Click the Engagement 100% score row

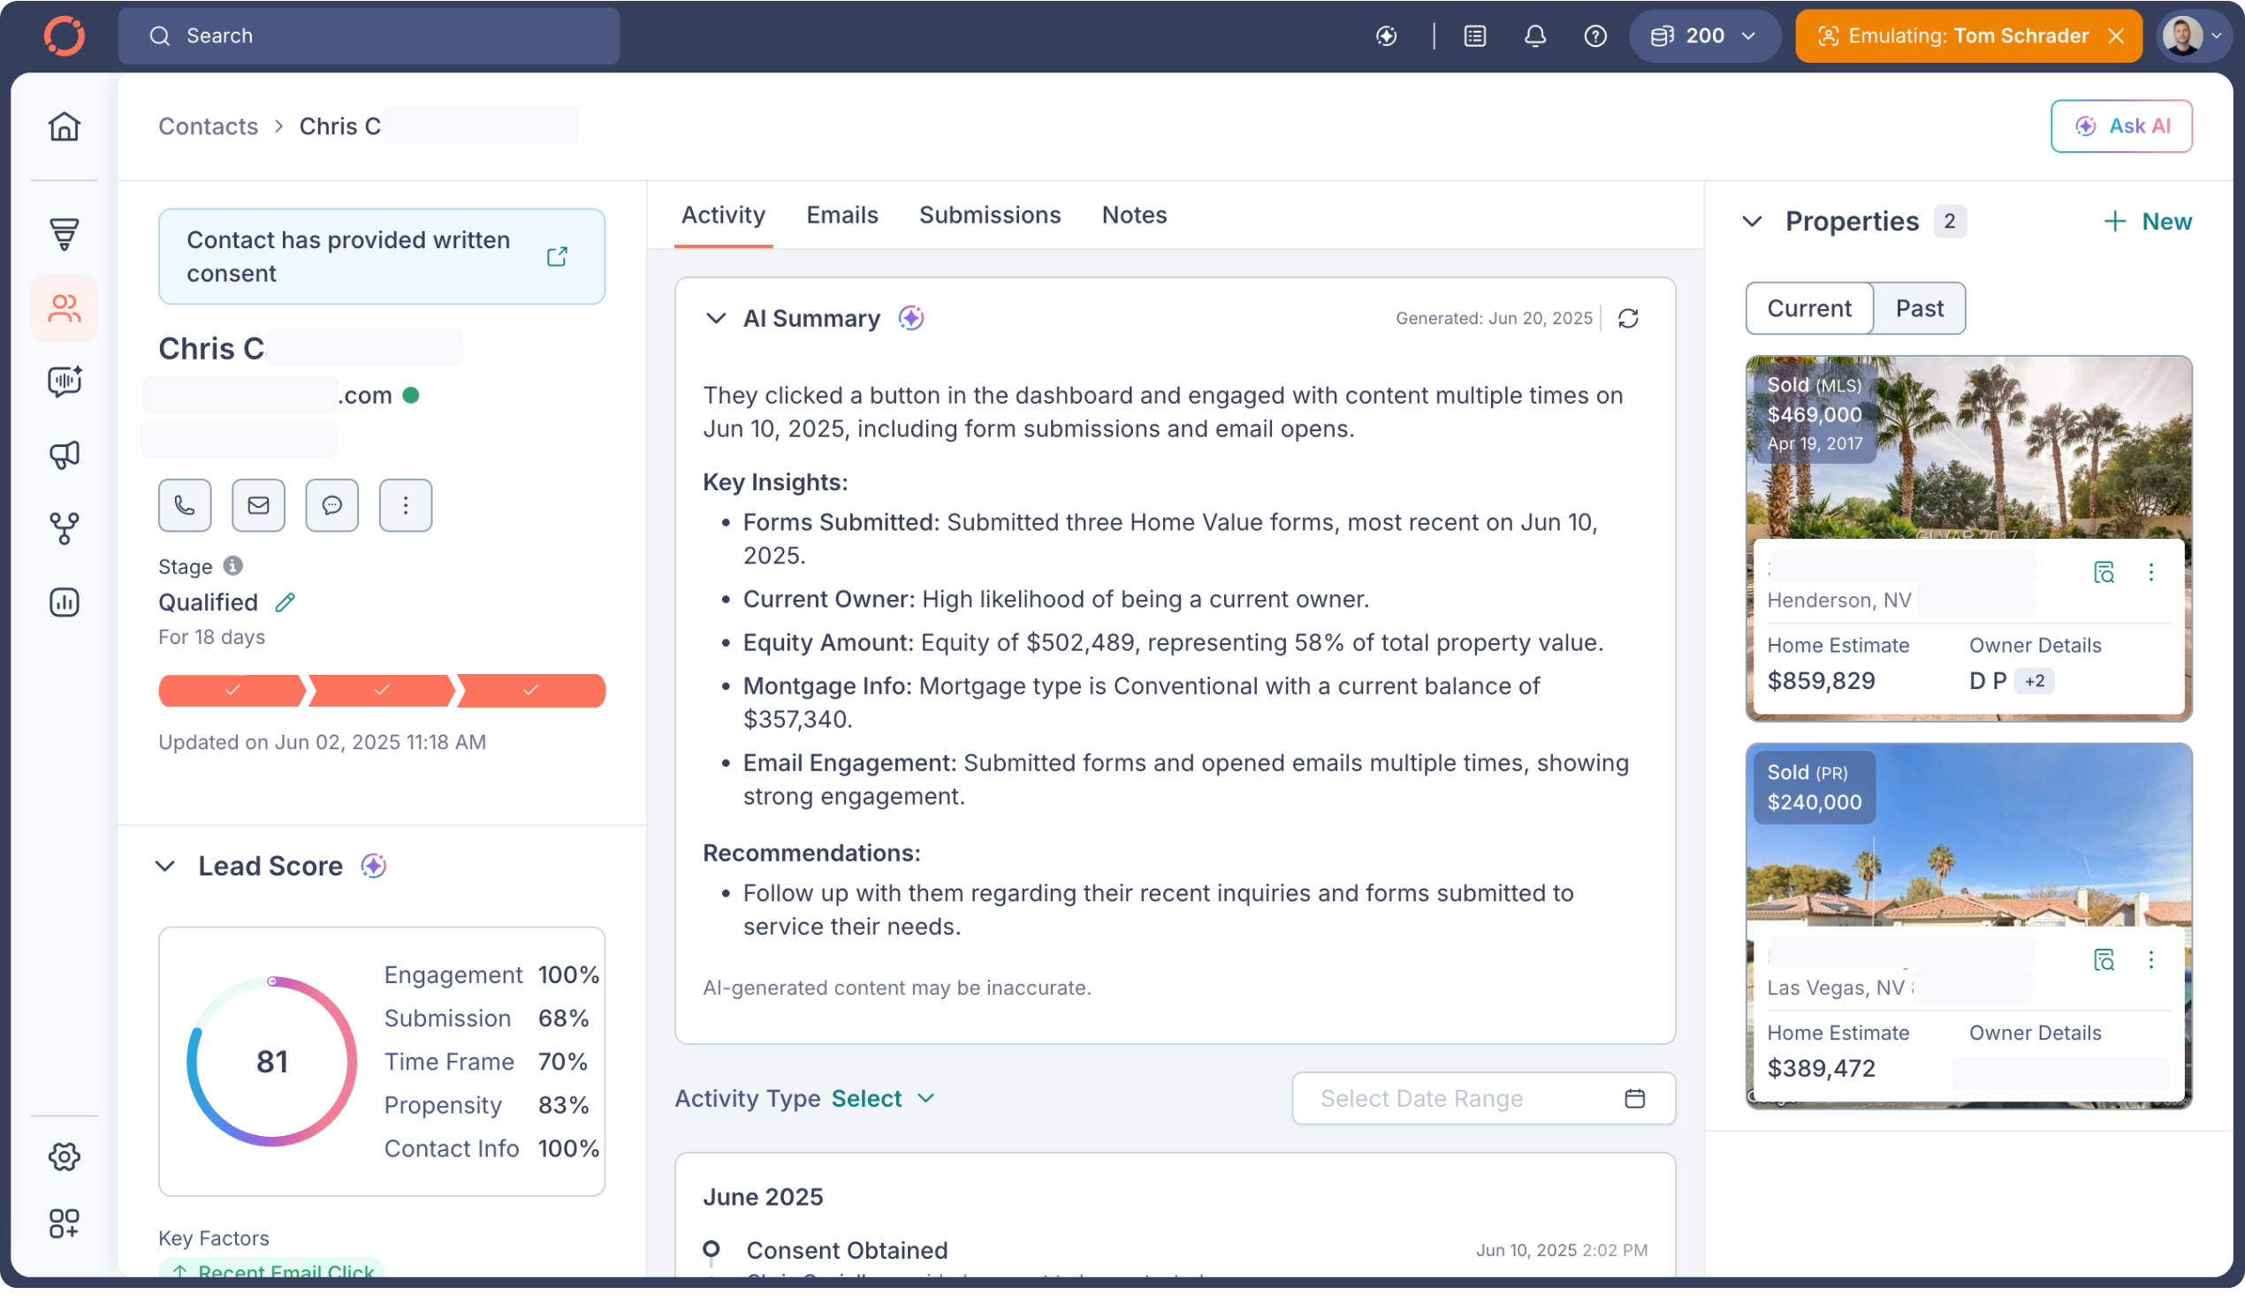491,975
